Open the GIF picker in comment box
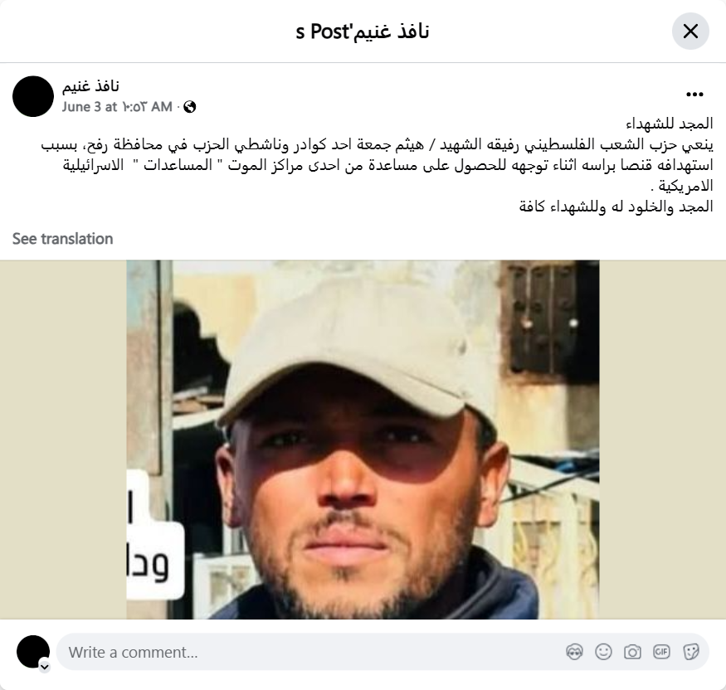Image resolution: width=726 pixels, height=690 pixels. coord(661,652)
